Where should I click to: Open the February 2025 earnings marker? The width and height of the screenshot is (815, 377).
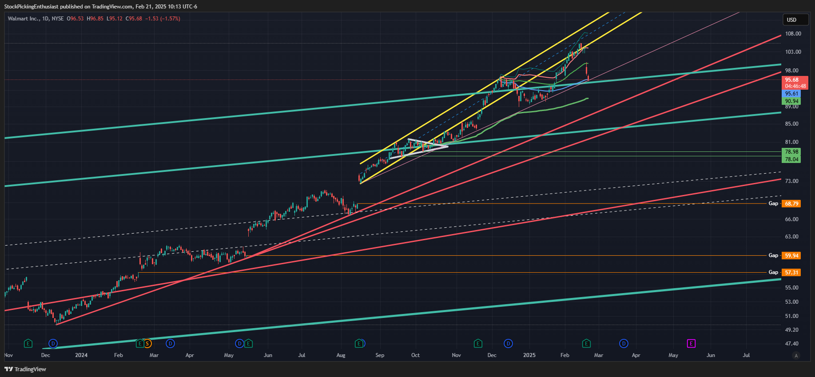[586, 343]
